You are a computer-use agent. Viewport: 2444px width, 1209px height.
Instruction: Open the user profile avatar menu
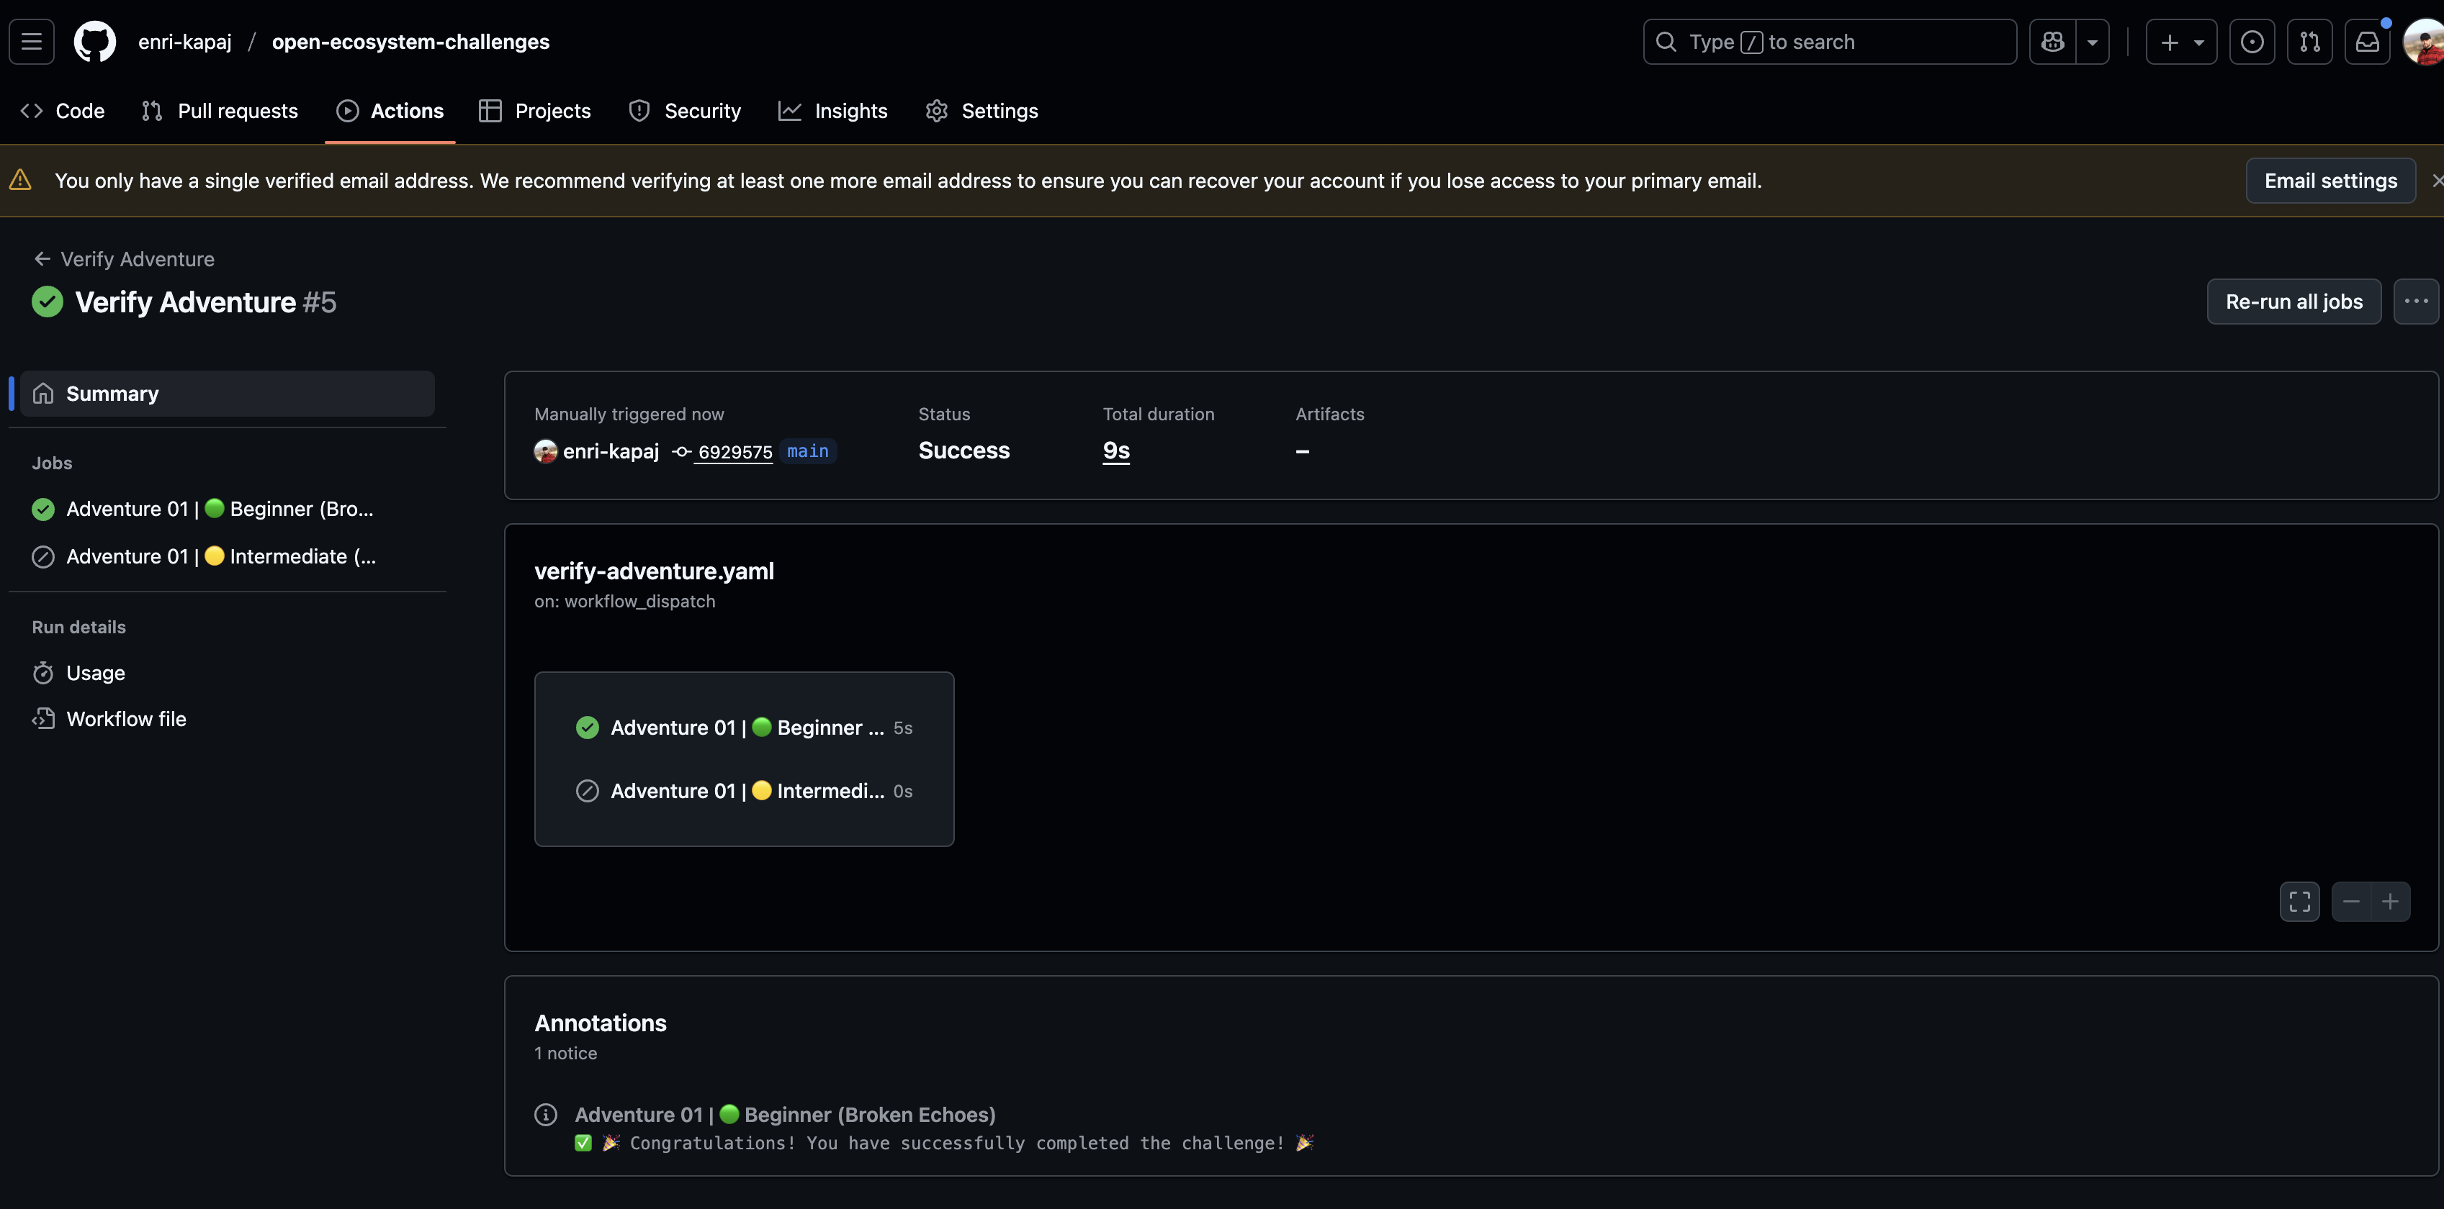point(2424,42)
